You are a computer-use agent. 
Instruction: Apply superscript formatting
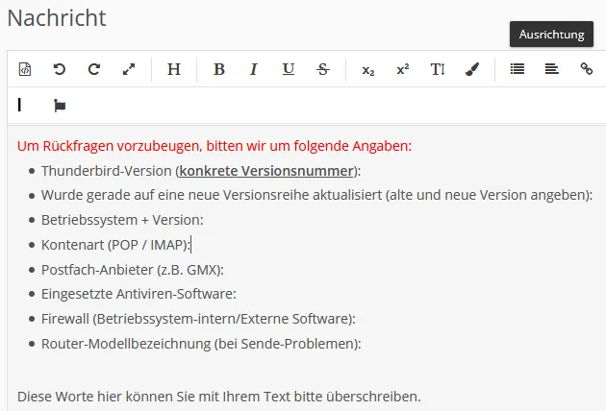click(403, 69)
